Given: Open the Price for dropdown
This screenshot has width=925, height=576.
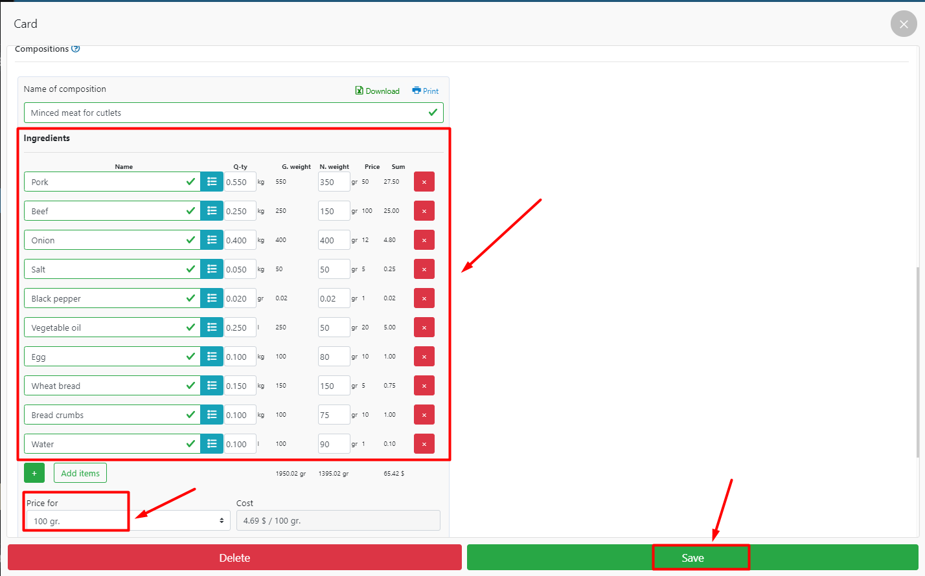Looking at the screenshot, I should (x=128, y=521).
